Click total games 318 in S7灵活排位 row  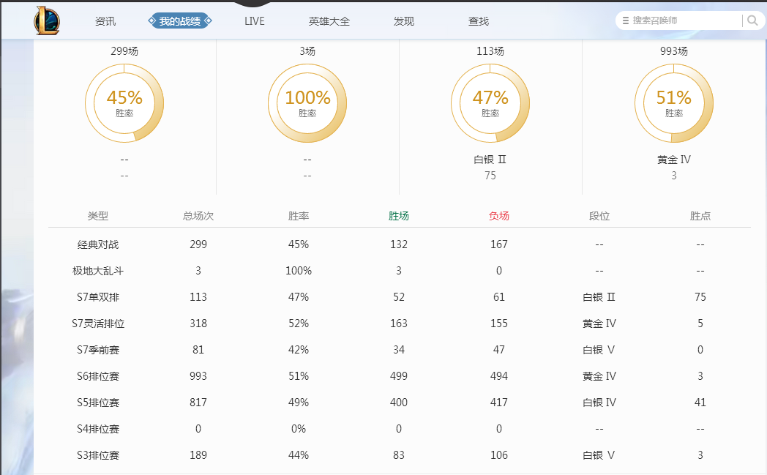[x=198, y=323]
